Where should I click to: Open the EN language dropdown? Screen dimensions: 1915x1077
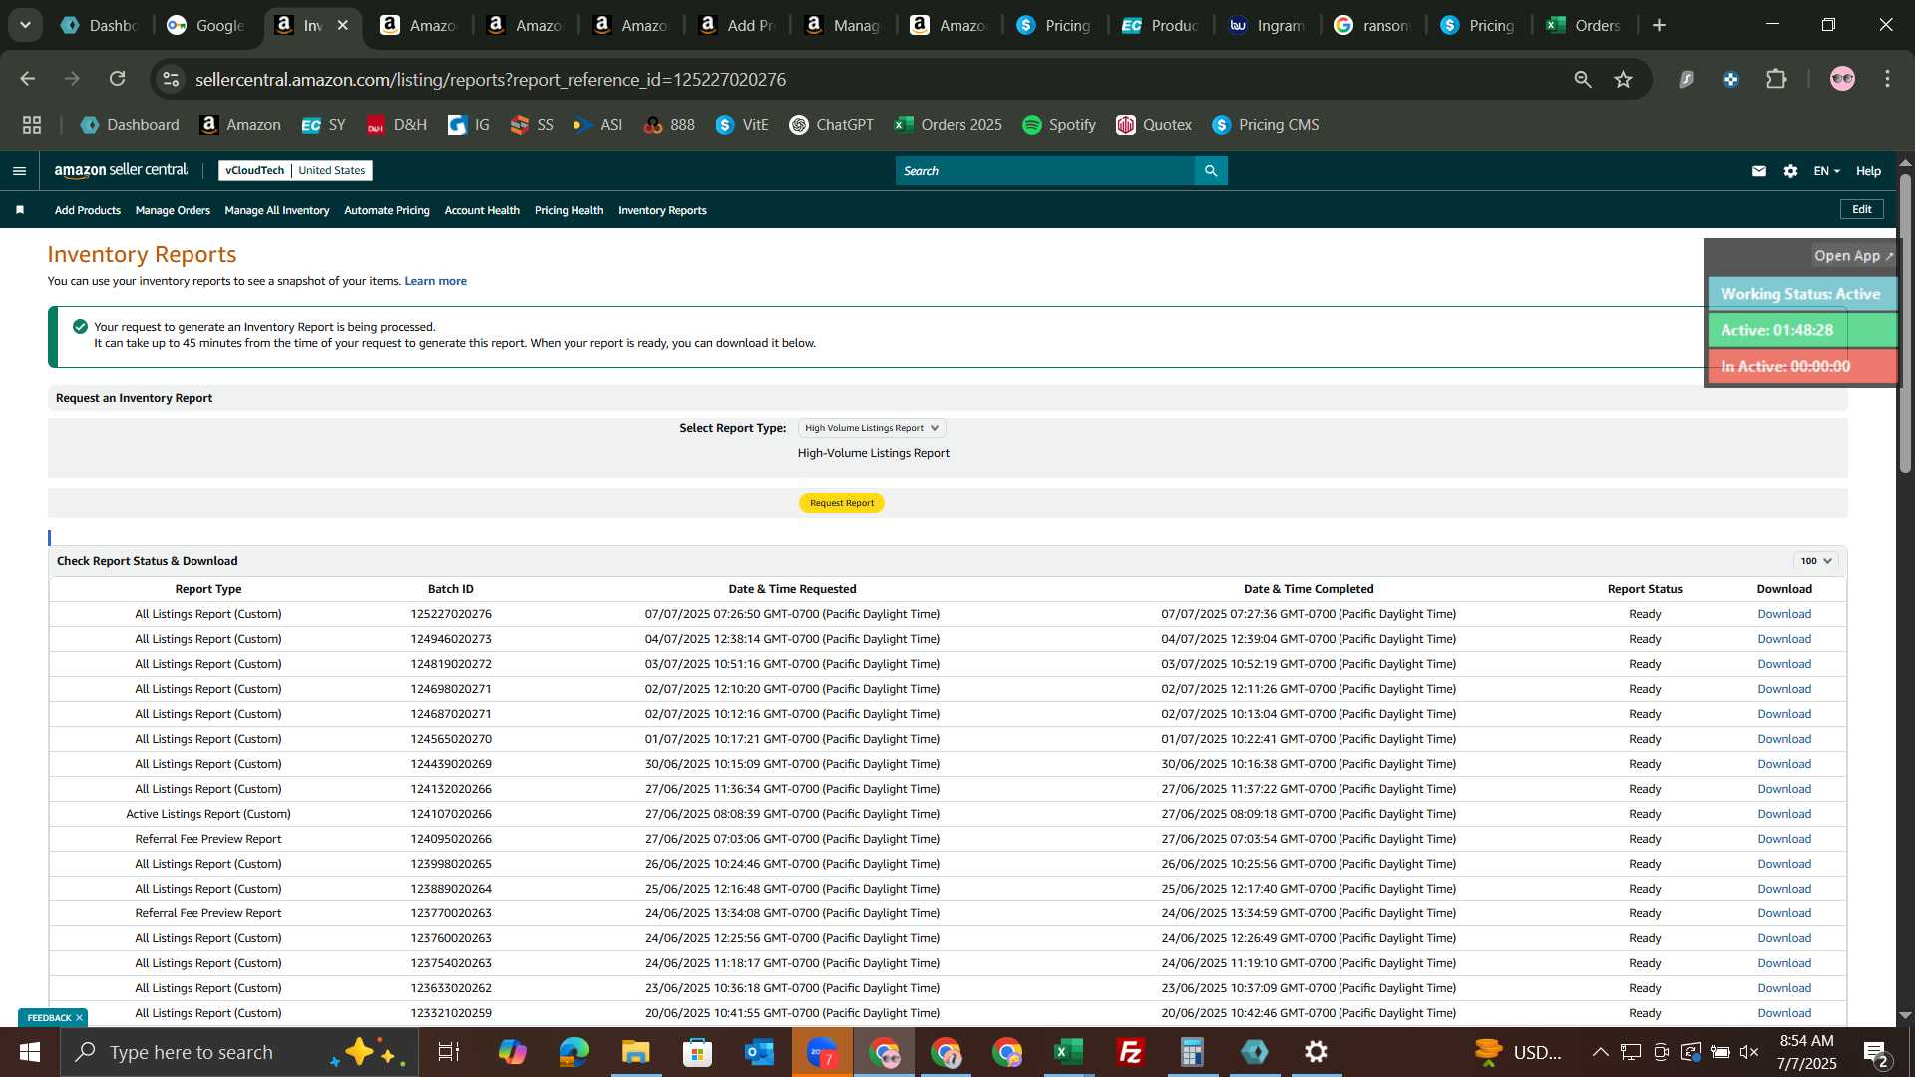pos(1826,171)
